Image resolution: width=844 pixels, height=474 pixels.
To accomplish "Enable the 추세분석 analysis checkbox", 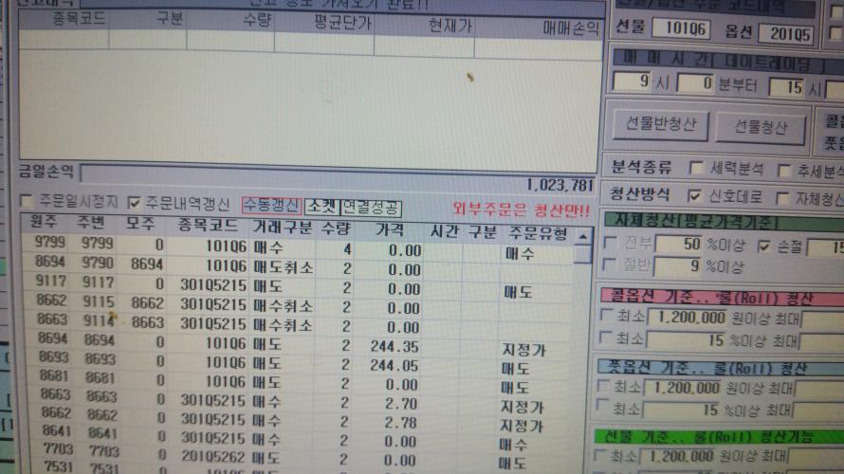I will (x=784, y=171).
